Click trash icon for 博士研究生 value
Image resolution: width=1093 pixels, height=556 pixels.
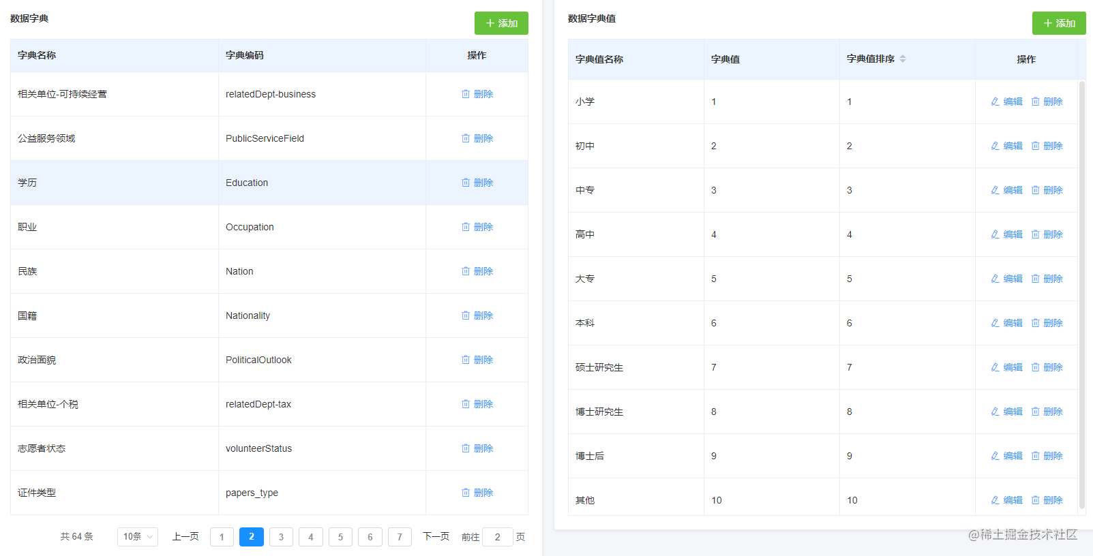coord(1035,412)
